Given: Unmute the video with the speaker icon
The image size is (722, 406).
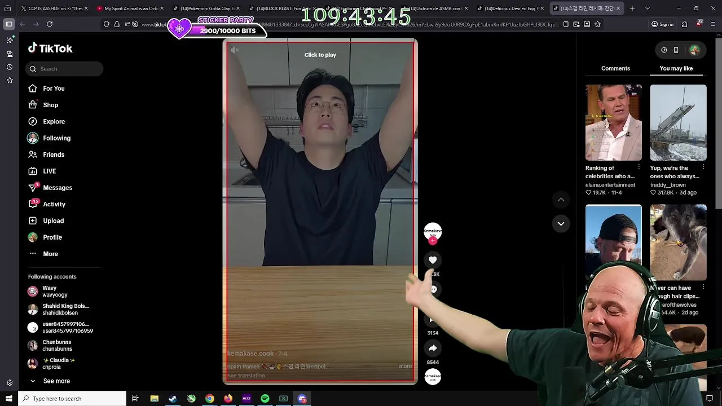Looking at the screenshot, I should point(235,50).
